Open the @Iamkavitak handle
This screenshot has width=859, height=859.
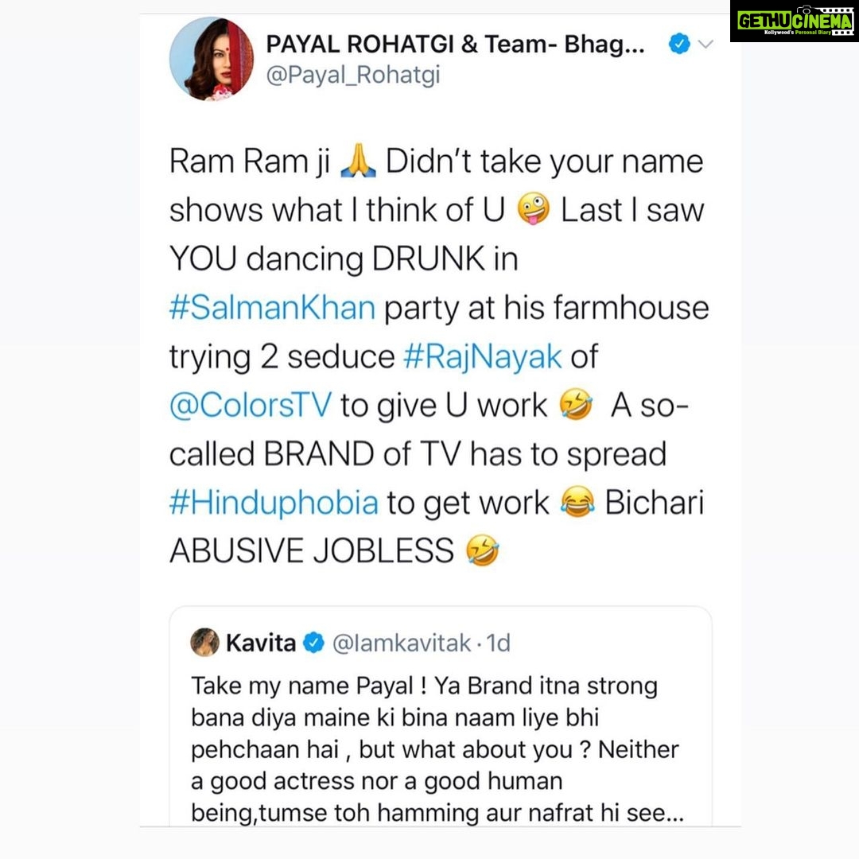[402, 643]
